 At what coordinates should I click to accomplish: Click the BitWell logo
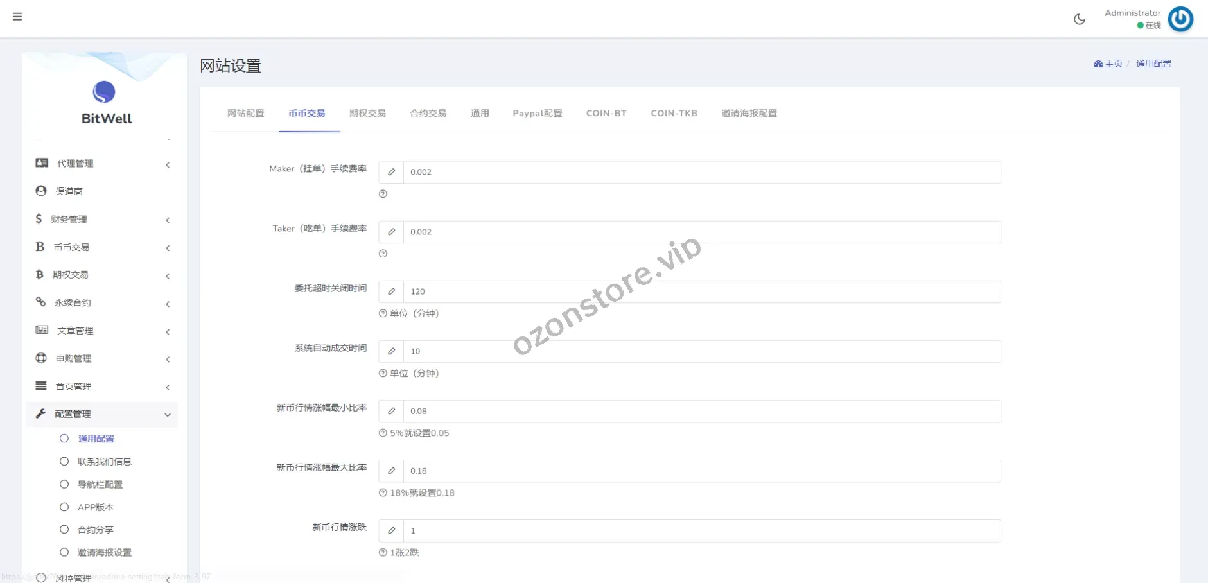[x=106, y=103]
